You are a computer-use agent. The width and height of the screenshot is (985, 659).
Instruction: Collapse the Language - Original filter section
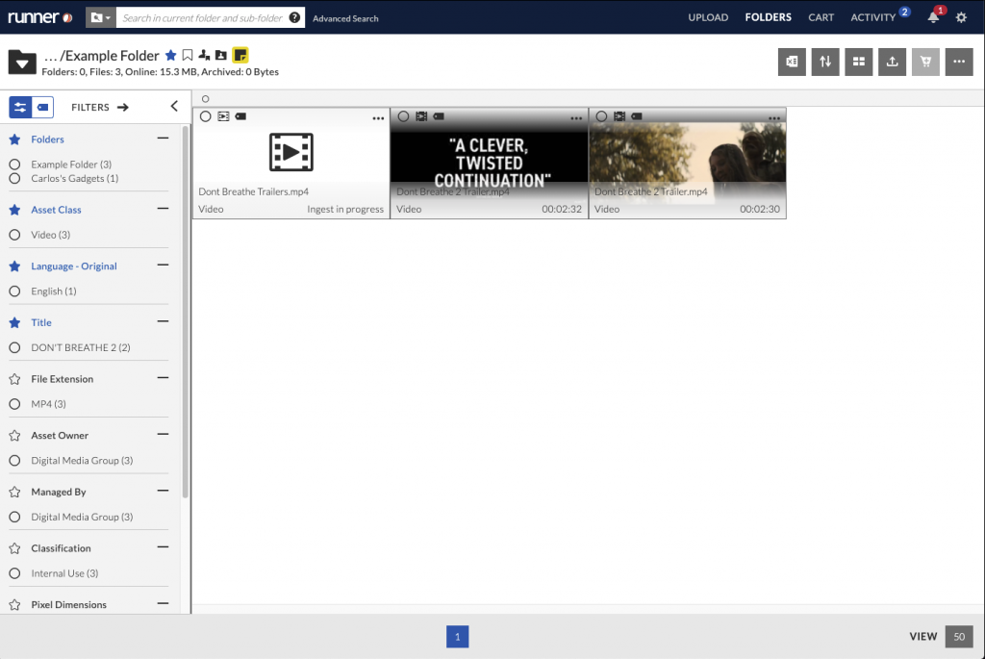163,266
